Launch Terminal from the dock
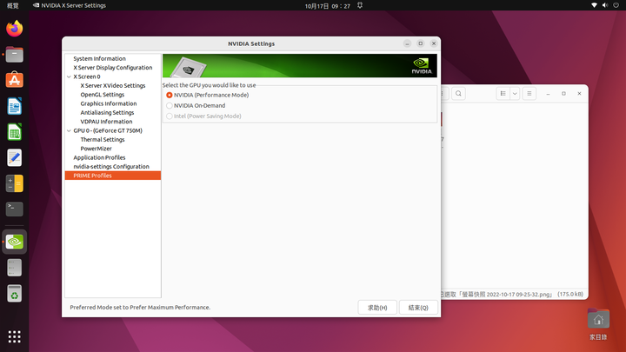This screenshot has width=626, height=352. pyautogui.click(x=15, y=209)
